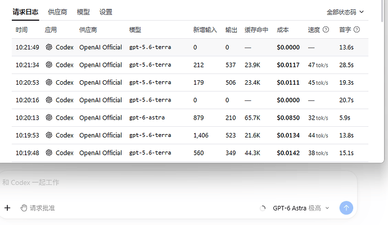Select the 10:20:13 timestamp cell
Screen dimensions: 388x225
click(28, 118)
